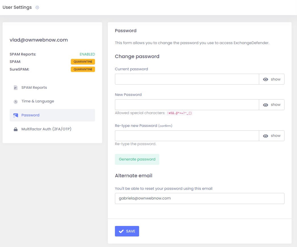This screenshot has width=297, height=247.
Task: Go to Time & Language settings
Action: coord(38,101)
